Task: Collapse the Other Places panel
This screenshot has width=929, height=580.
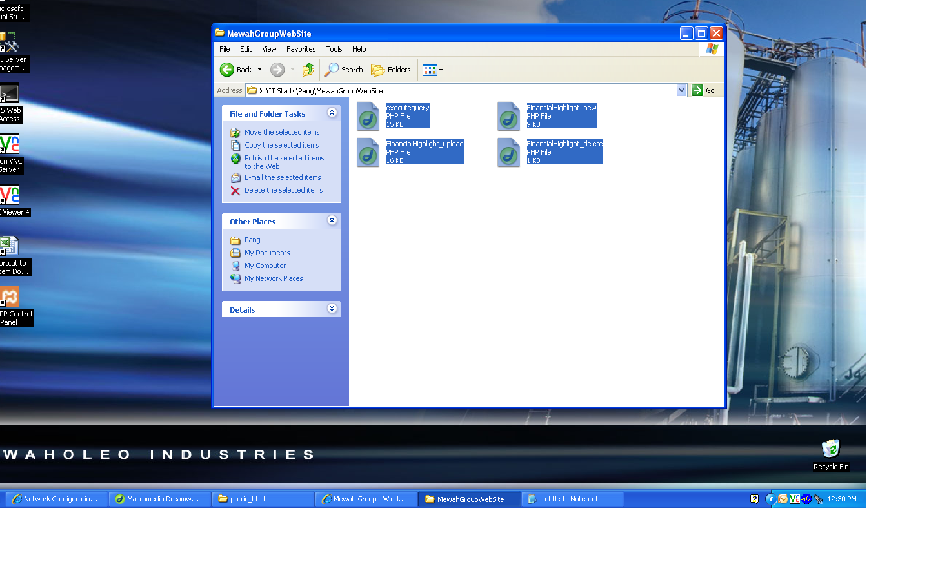Action: click(x=332, y=220)
